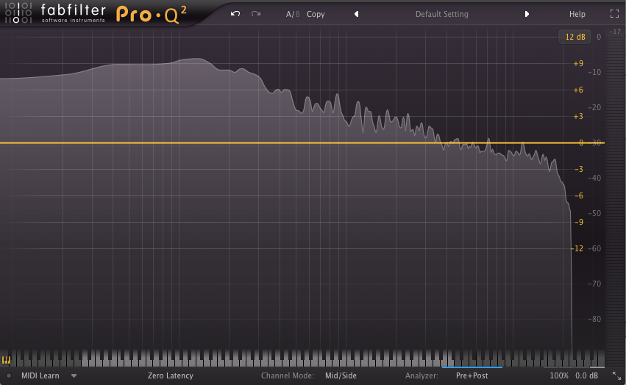Open the 12 dB display range selector
The height and width of the screenshot is (385, 626).
(x=575, y=37)
